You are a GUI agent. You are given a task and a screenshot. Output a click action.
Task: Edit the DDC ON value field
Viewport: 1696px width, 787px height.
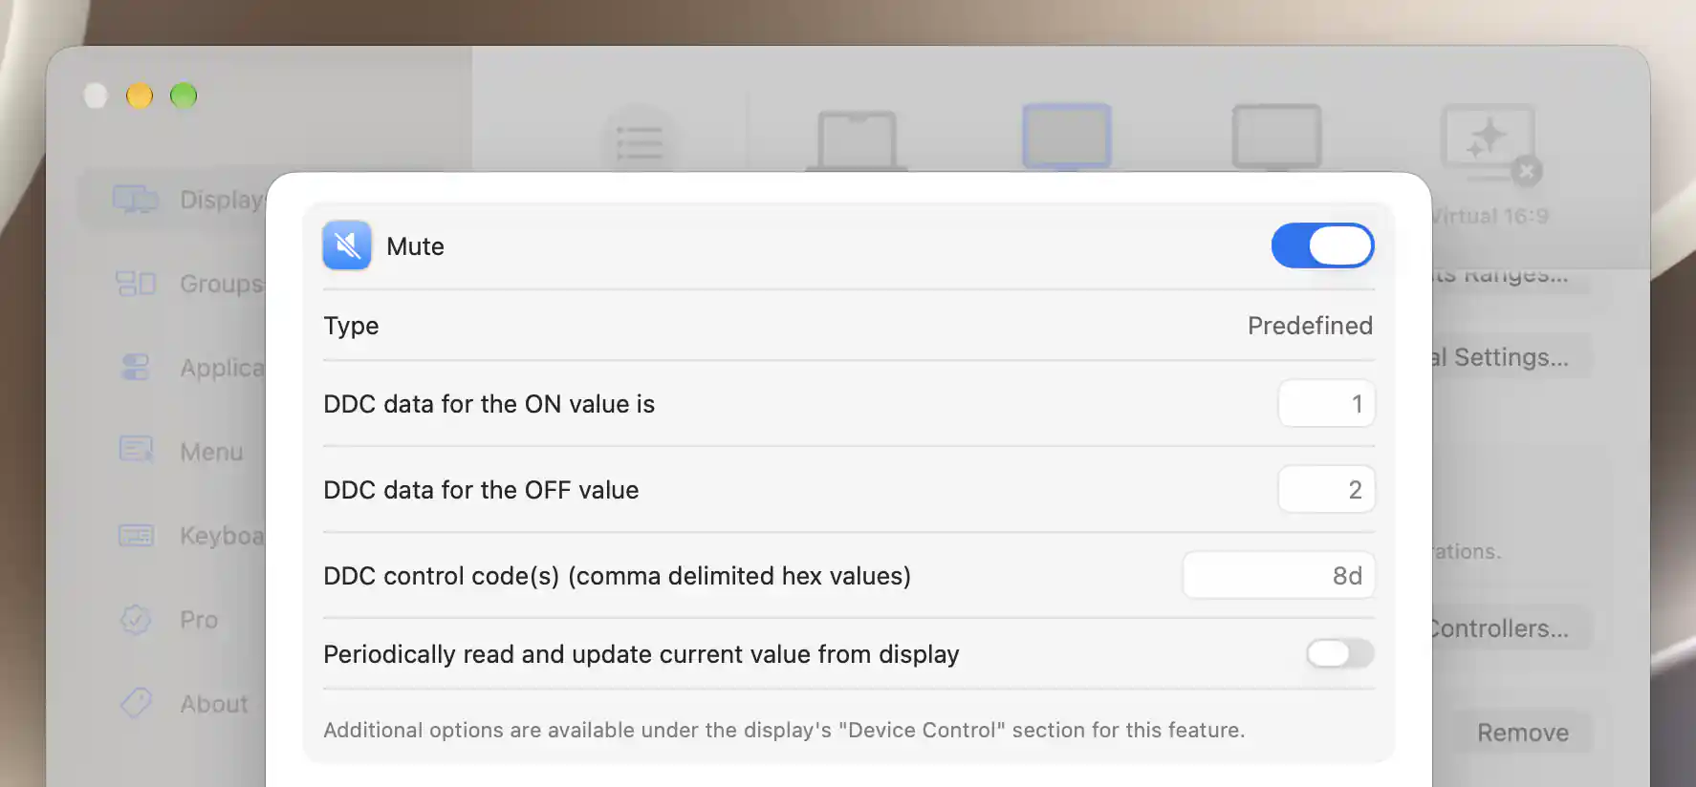click(x=1326, y=404)
